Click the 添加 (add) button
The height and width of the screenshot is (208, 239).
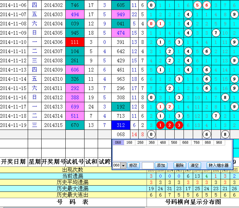click(x=161, y=165)
